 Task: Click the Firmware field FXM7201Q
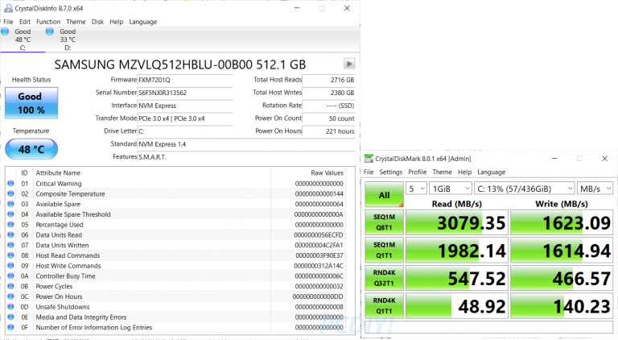coord(185,80)
